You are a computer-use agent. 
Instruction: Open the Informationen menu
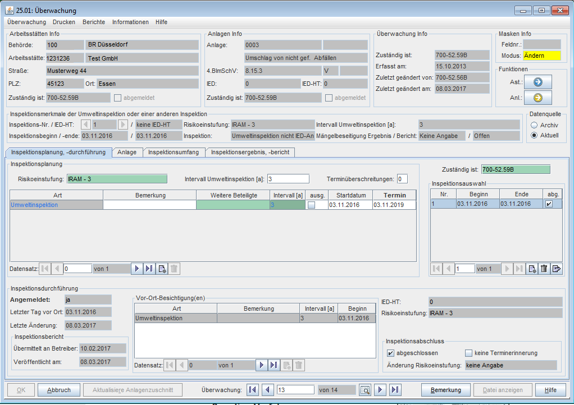[130, 22]
